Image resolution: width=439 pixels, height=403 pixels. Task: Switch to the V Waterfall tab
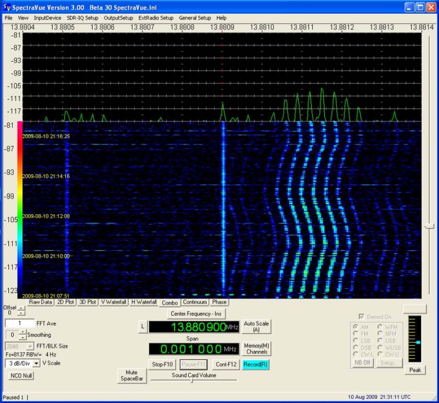[x=114, y=302]
